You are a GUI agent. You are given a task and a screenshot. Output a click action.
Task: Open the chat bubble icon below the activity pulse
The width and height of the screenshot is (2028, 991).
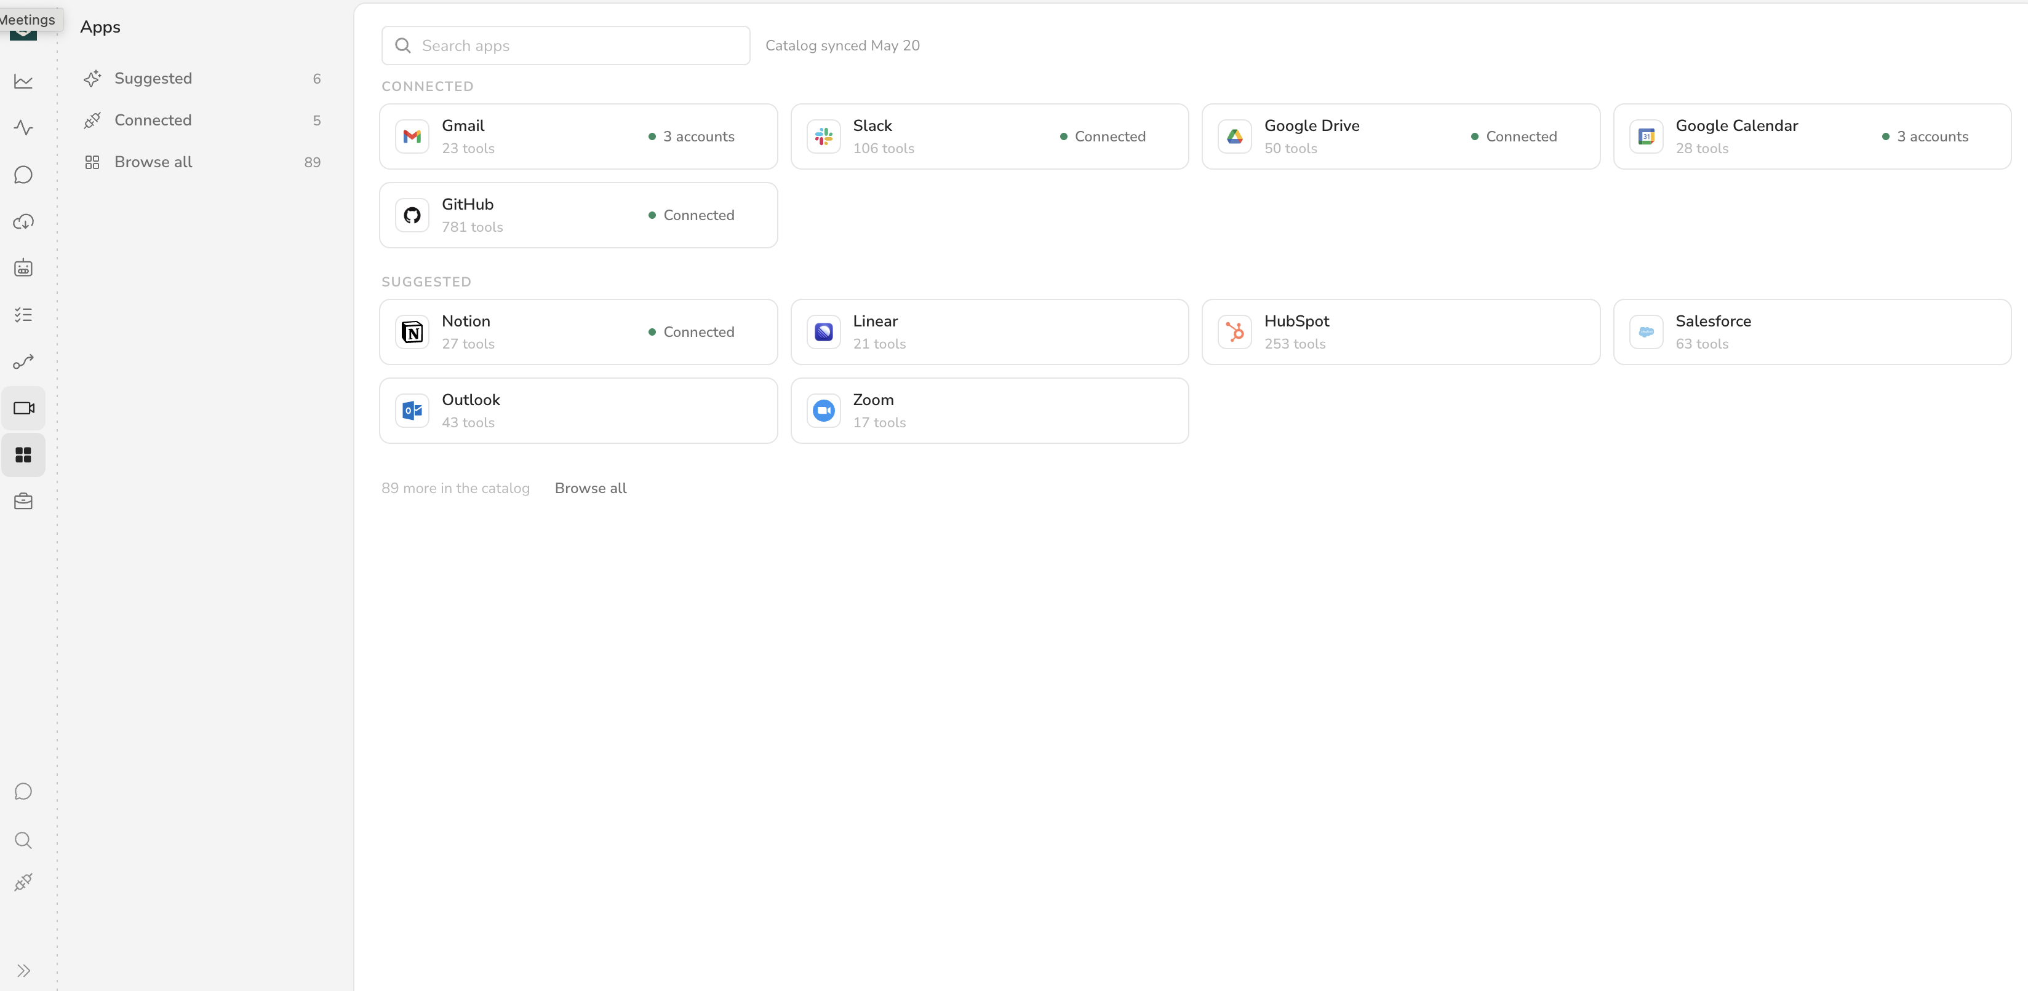pyautogui.click(x=23, y=175)
